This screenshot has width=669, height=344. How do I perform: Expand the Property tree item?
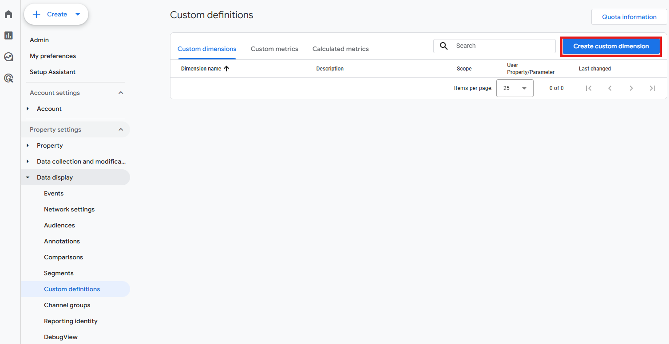click(28, 145)
